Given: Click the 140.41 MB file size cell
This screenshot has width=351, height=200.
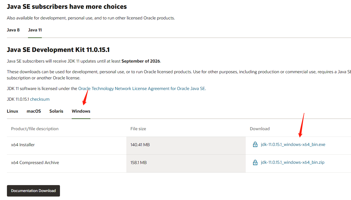Looking at the screenshot, I should point(140,145).
